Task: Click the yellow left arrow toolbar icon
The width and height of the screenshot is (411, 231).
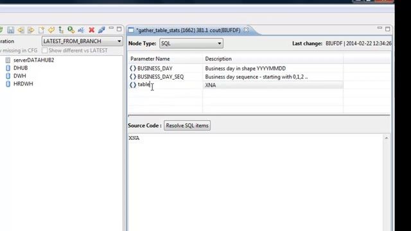Action: (x=21, y=30)
